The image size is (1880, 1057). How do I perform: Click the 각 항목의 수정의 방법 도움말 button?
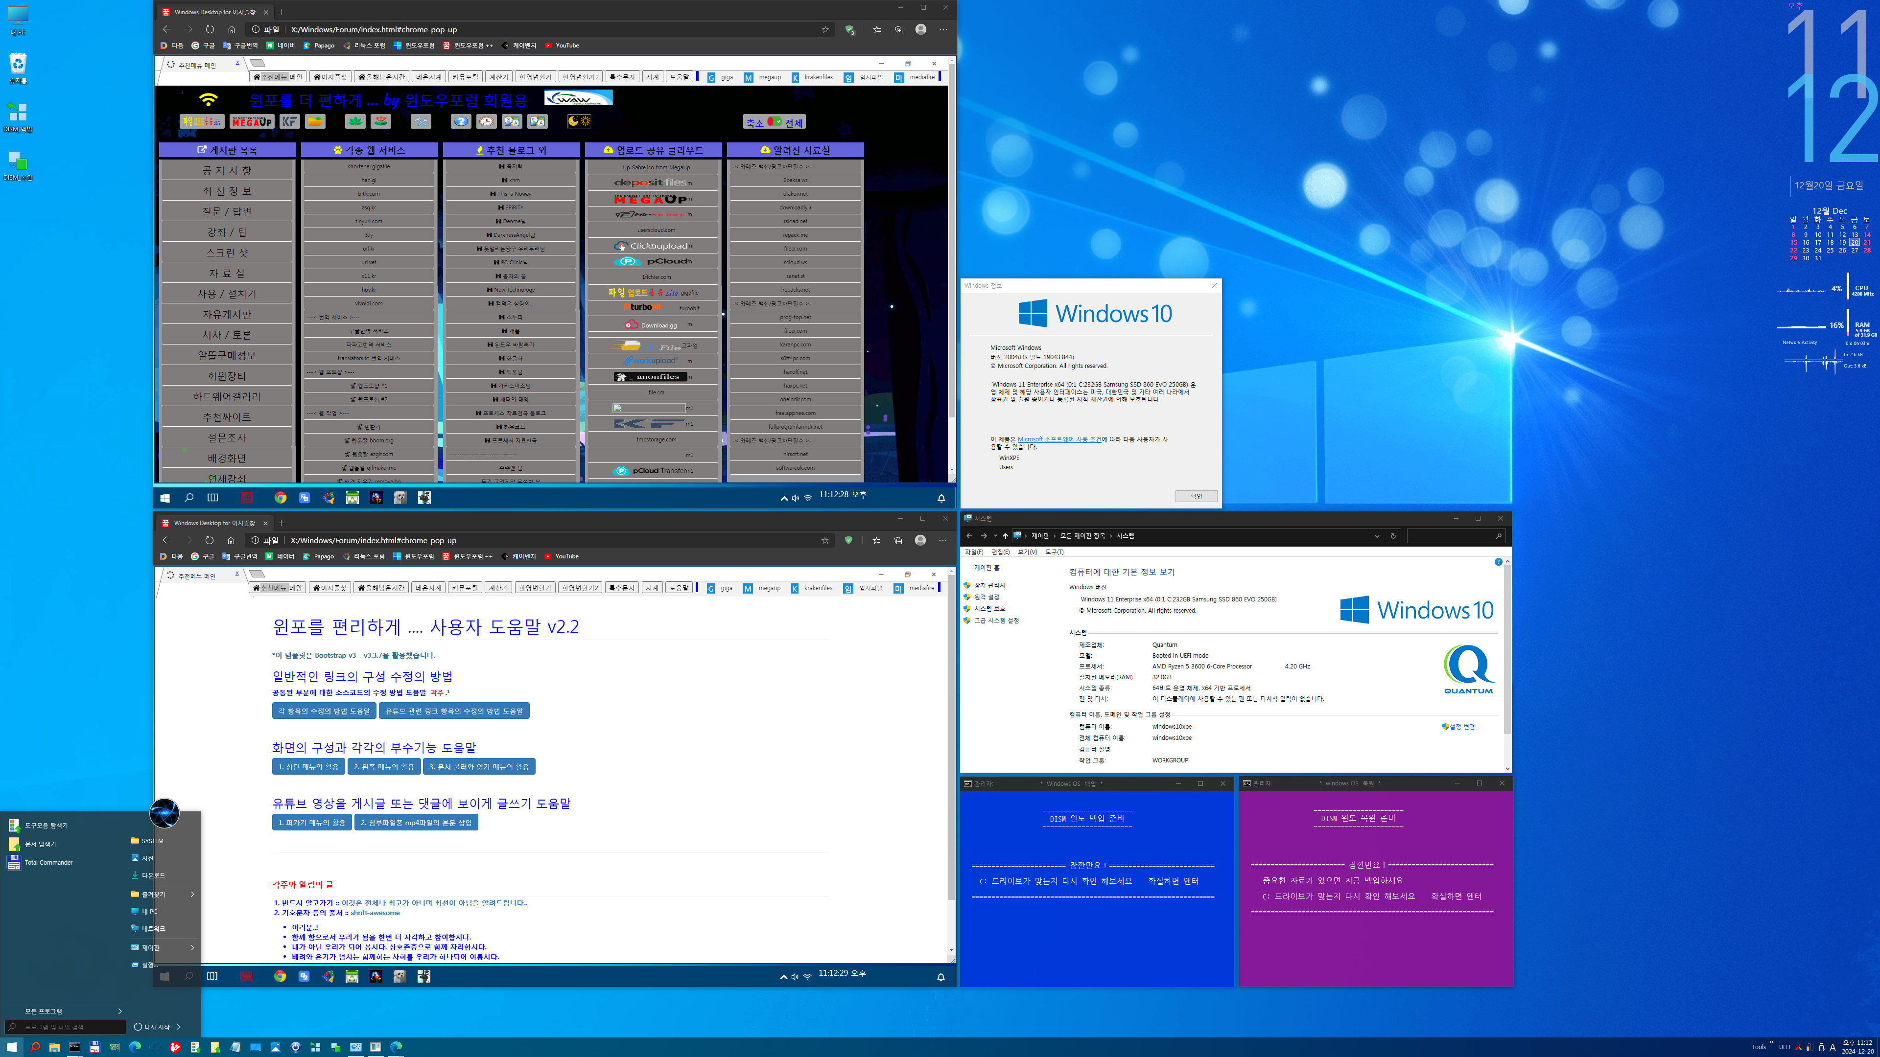[324, 711]
